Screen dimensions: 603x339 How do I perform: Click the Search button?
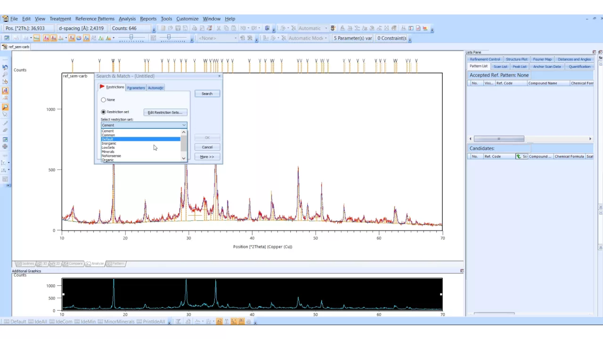coord(207,94)
